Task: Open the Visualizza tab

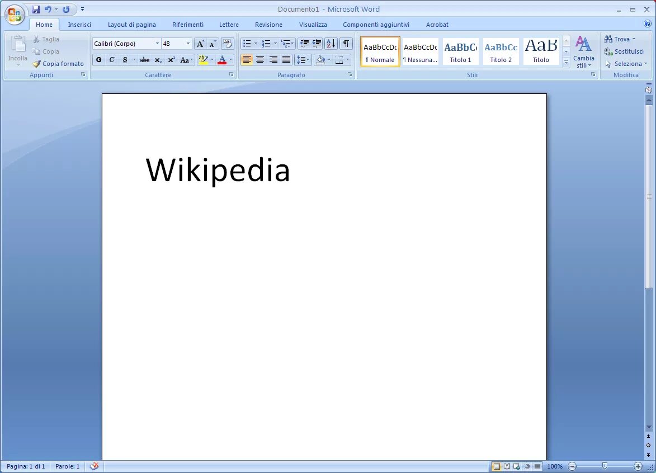Action: [313, 25]
